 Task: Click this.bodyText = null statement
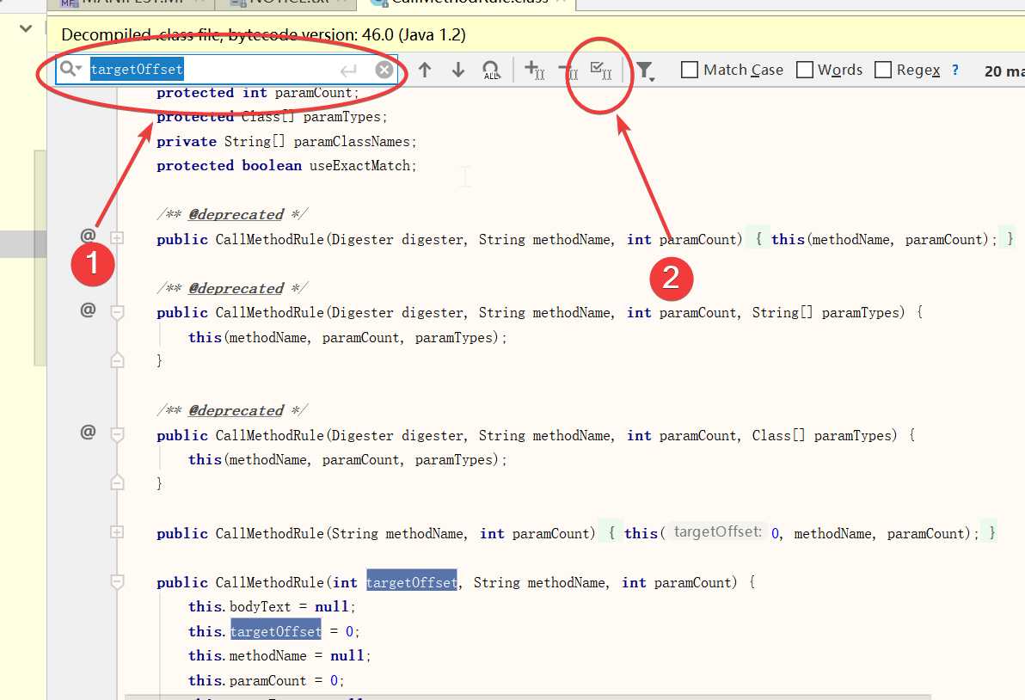[272, 606]
